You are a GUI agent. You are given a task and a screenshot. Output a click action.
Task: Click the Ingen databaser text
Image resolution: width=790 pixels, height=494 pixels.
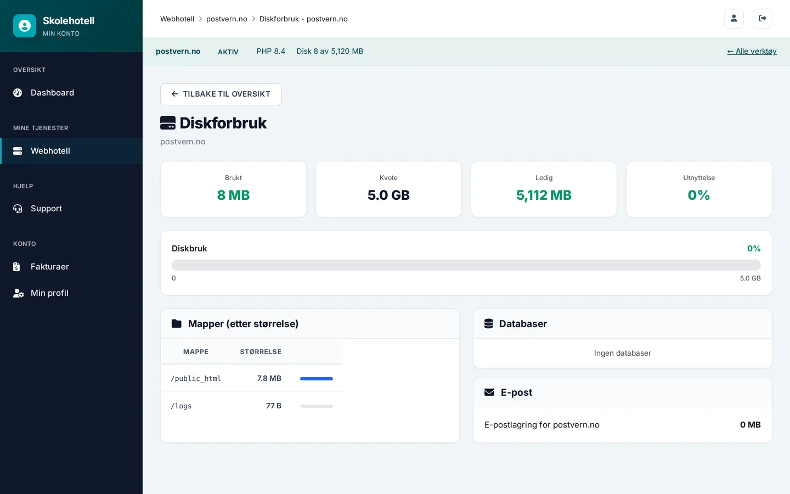pos(623,353)
